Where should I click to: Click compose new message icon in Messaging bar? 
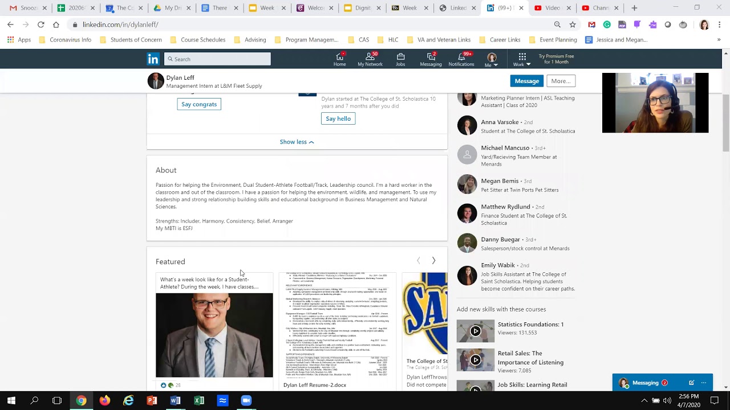(691, 383)
